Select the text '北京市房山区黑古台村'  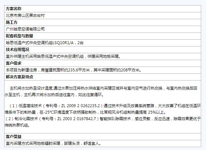coord(25,16)
